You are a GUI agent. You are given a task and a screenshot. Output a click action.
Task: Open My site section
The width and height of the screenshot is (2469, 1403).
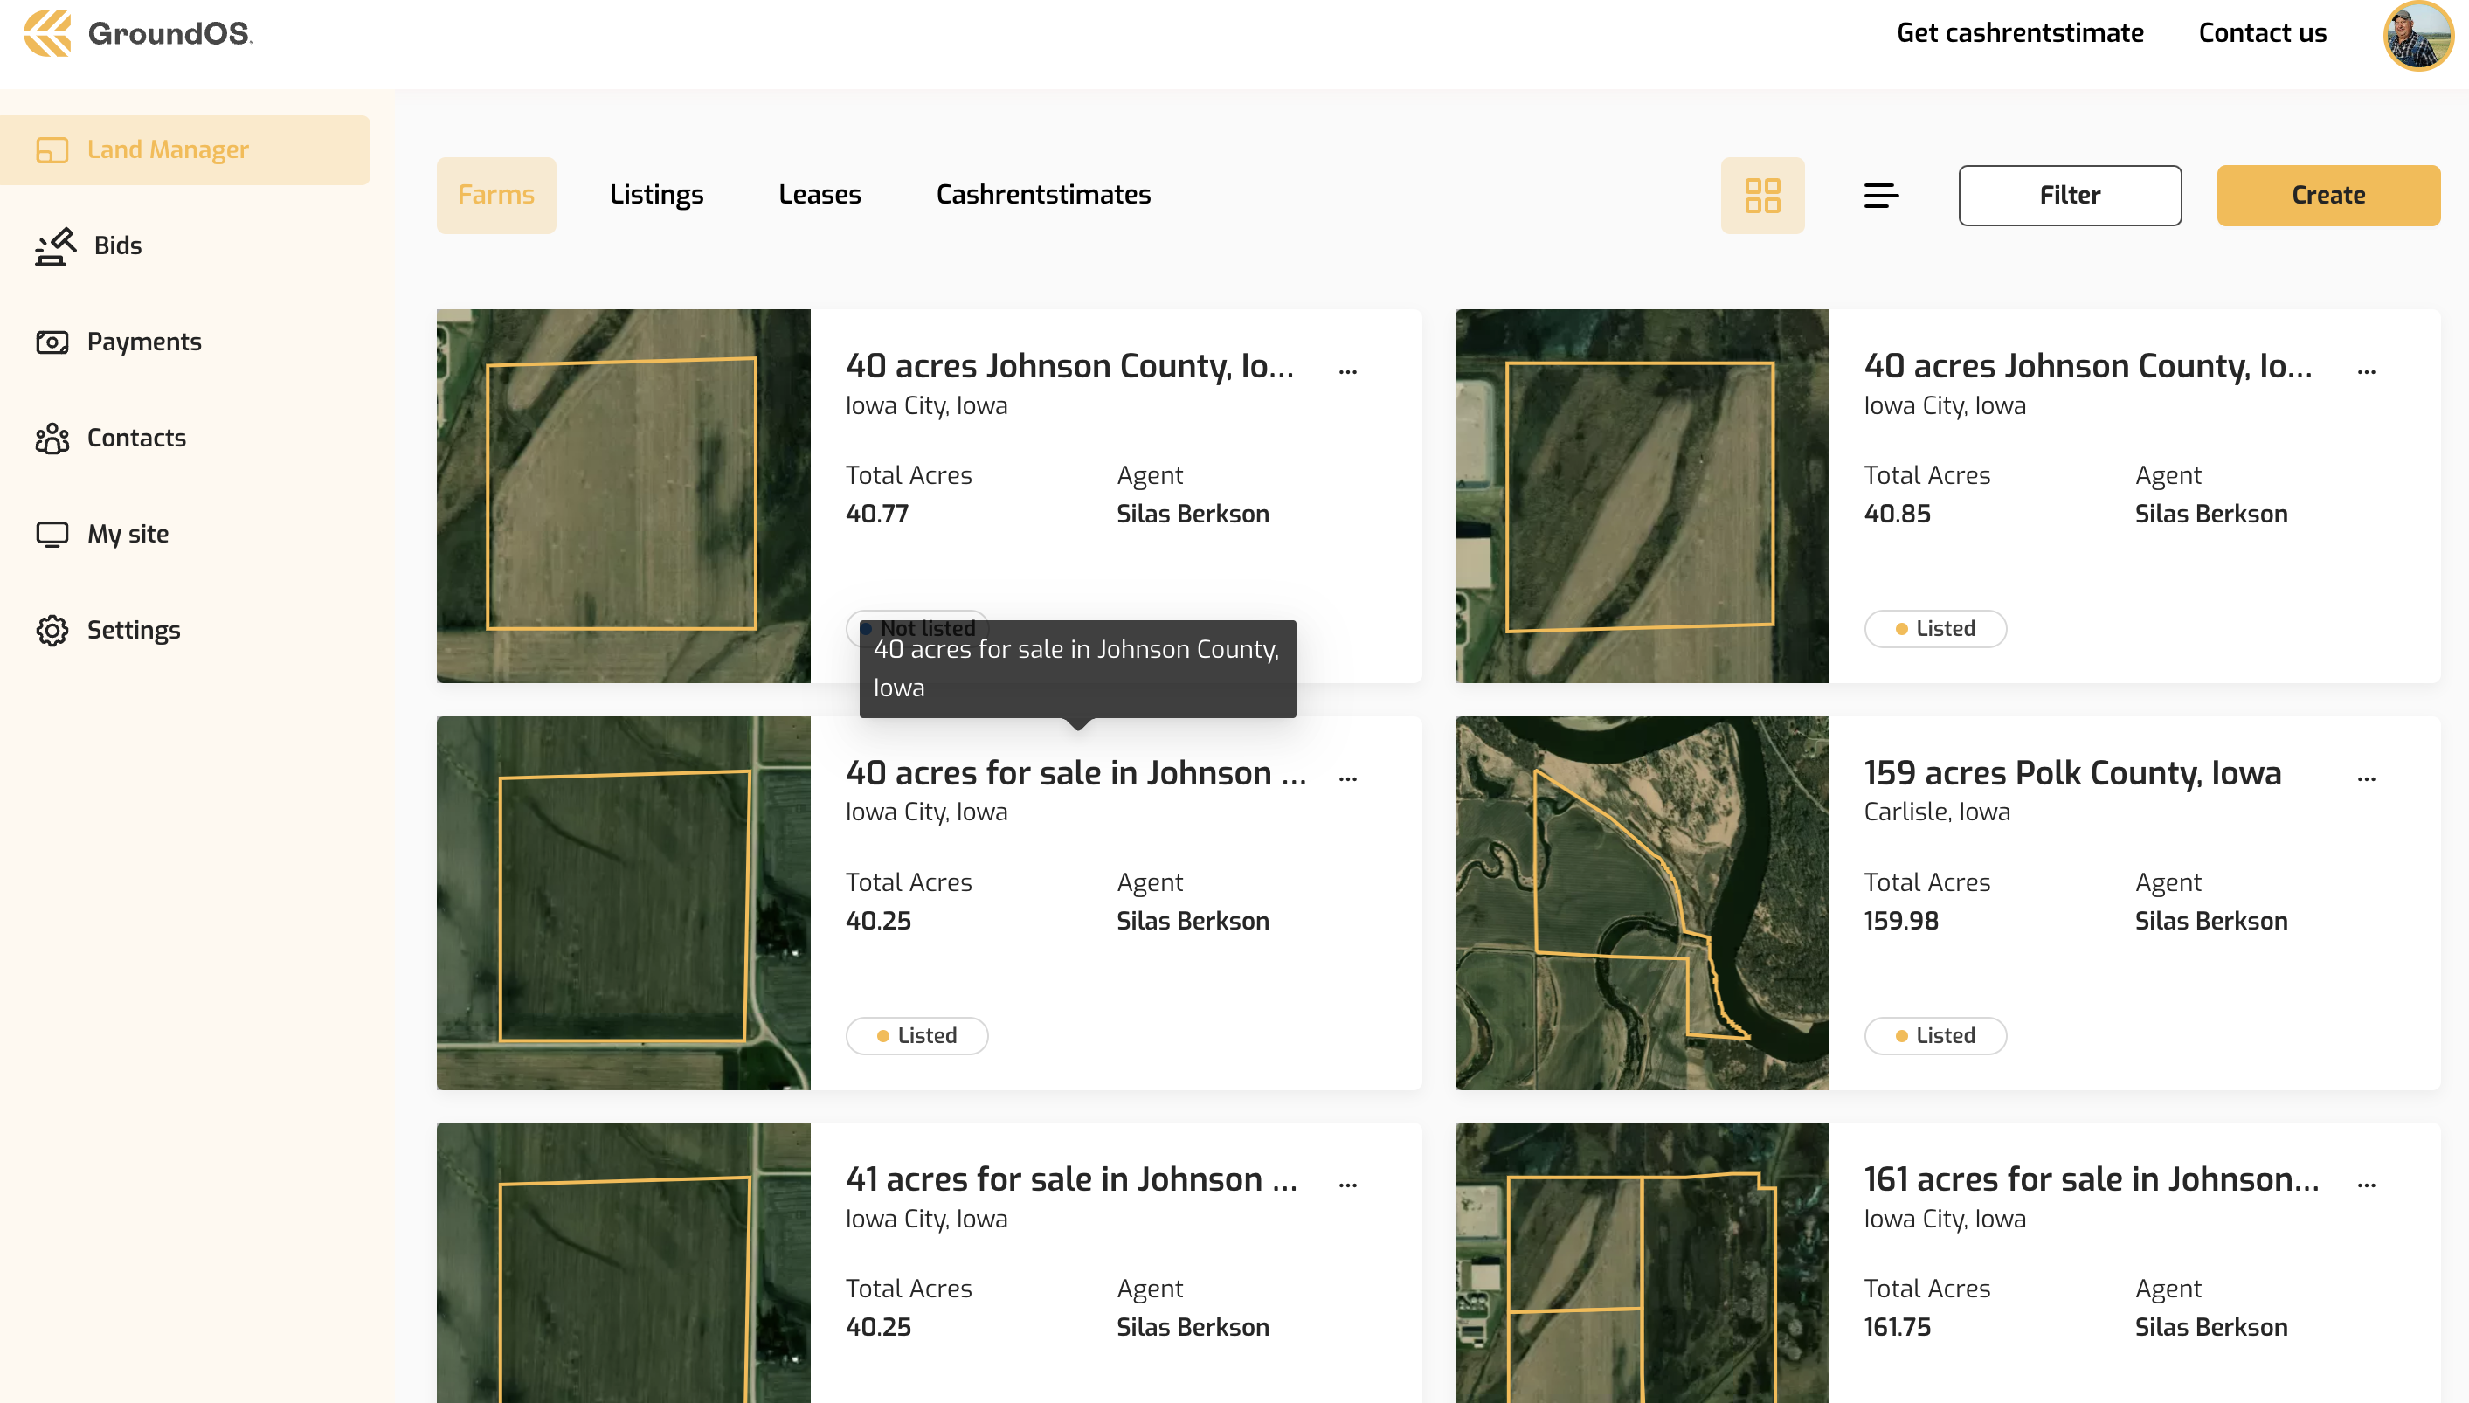[128, 535]
